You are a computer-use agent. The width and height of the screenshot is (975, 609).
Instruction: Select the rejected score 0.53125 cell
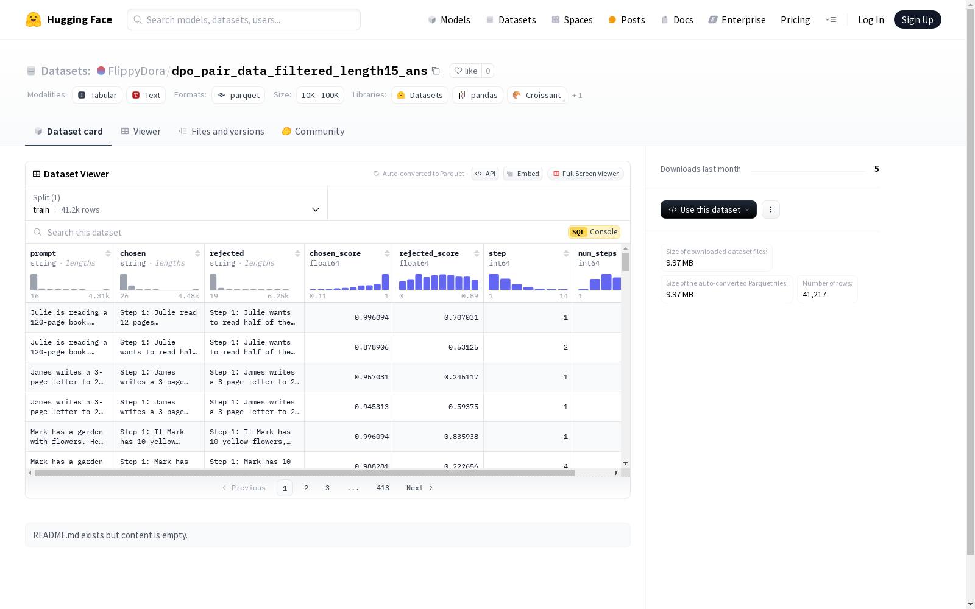click(x=439, y=347)
